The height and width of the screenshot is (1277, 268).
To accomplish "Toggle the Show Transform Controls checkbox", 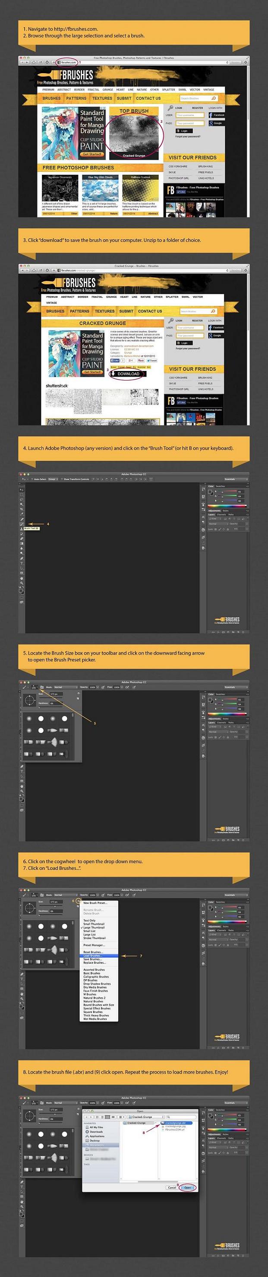I will click(62, 479).
